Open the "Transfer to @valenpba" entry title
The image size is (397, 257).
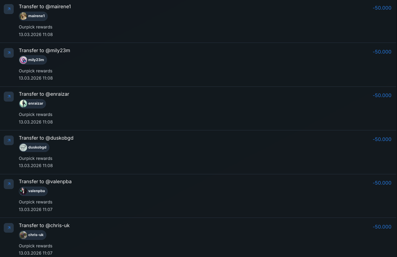(x=45, y=182)
